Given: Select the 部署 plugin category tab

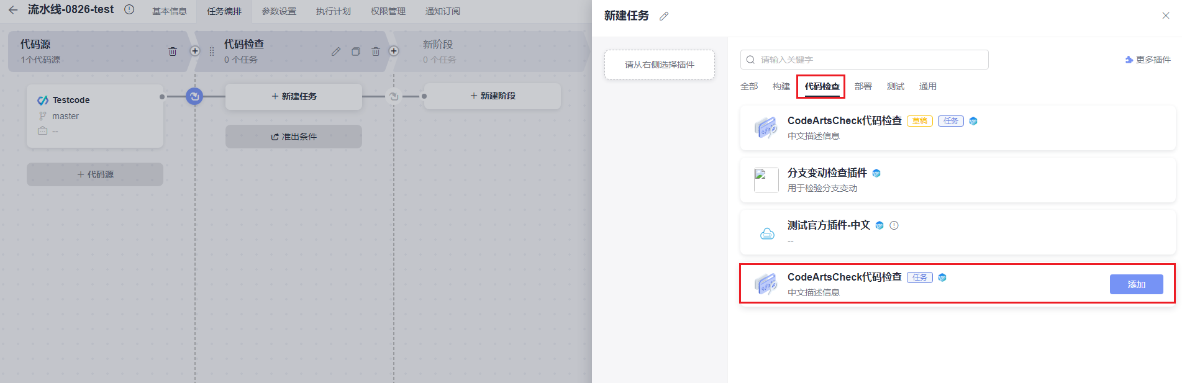Looking at the screenshot, I should (863, 86).
